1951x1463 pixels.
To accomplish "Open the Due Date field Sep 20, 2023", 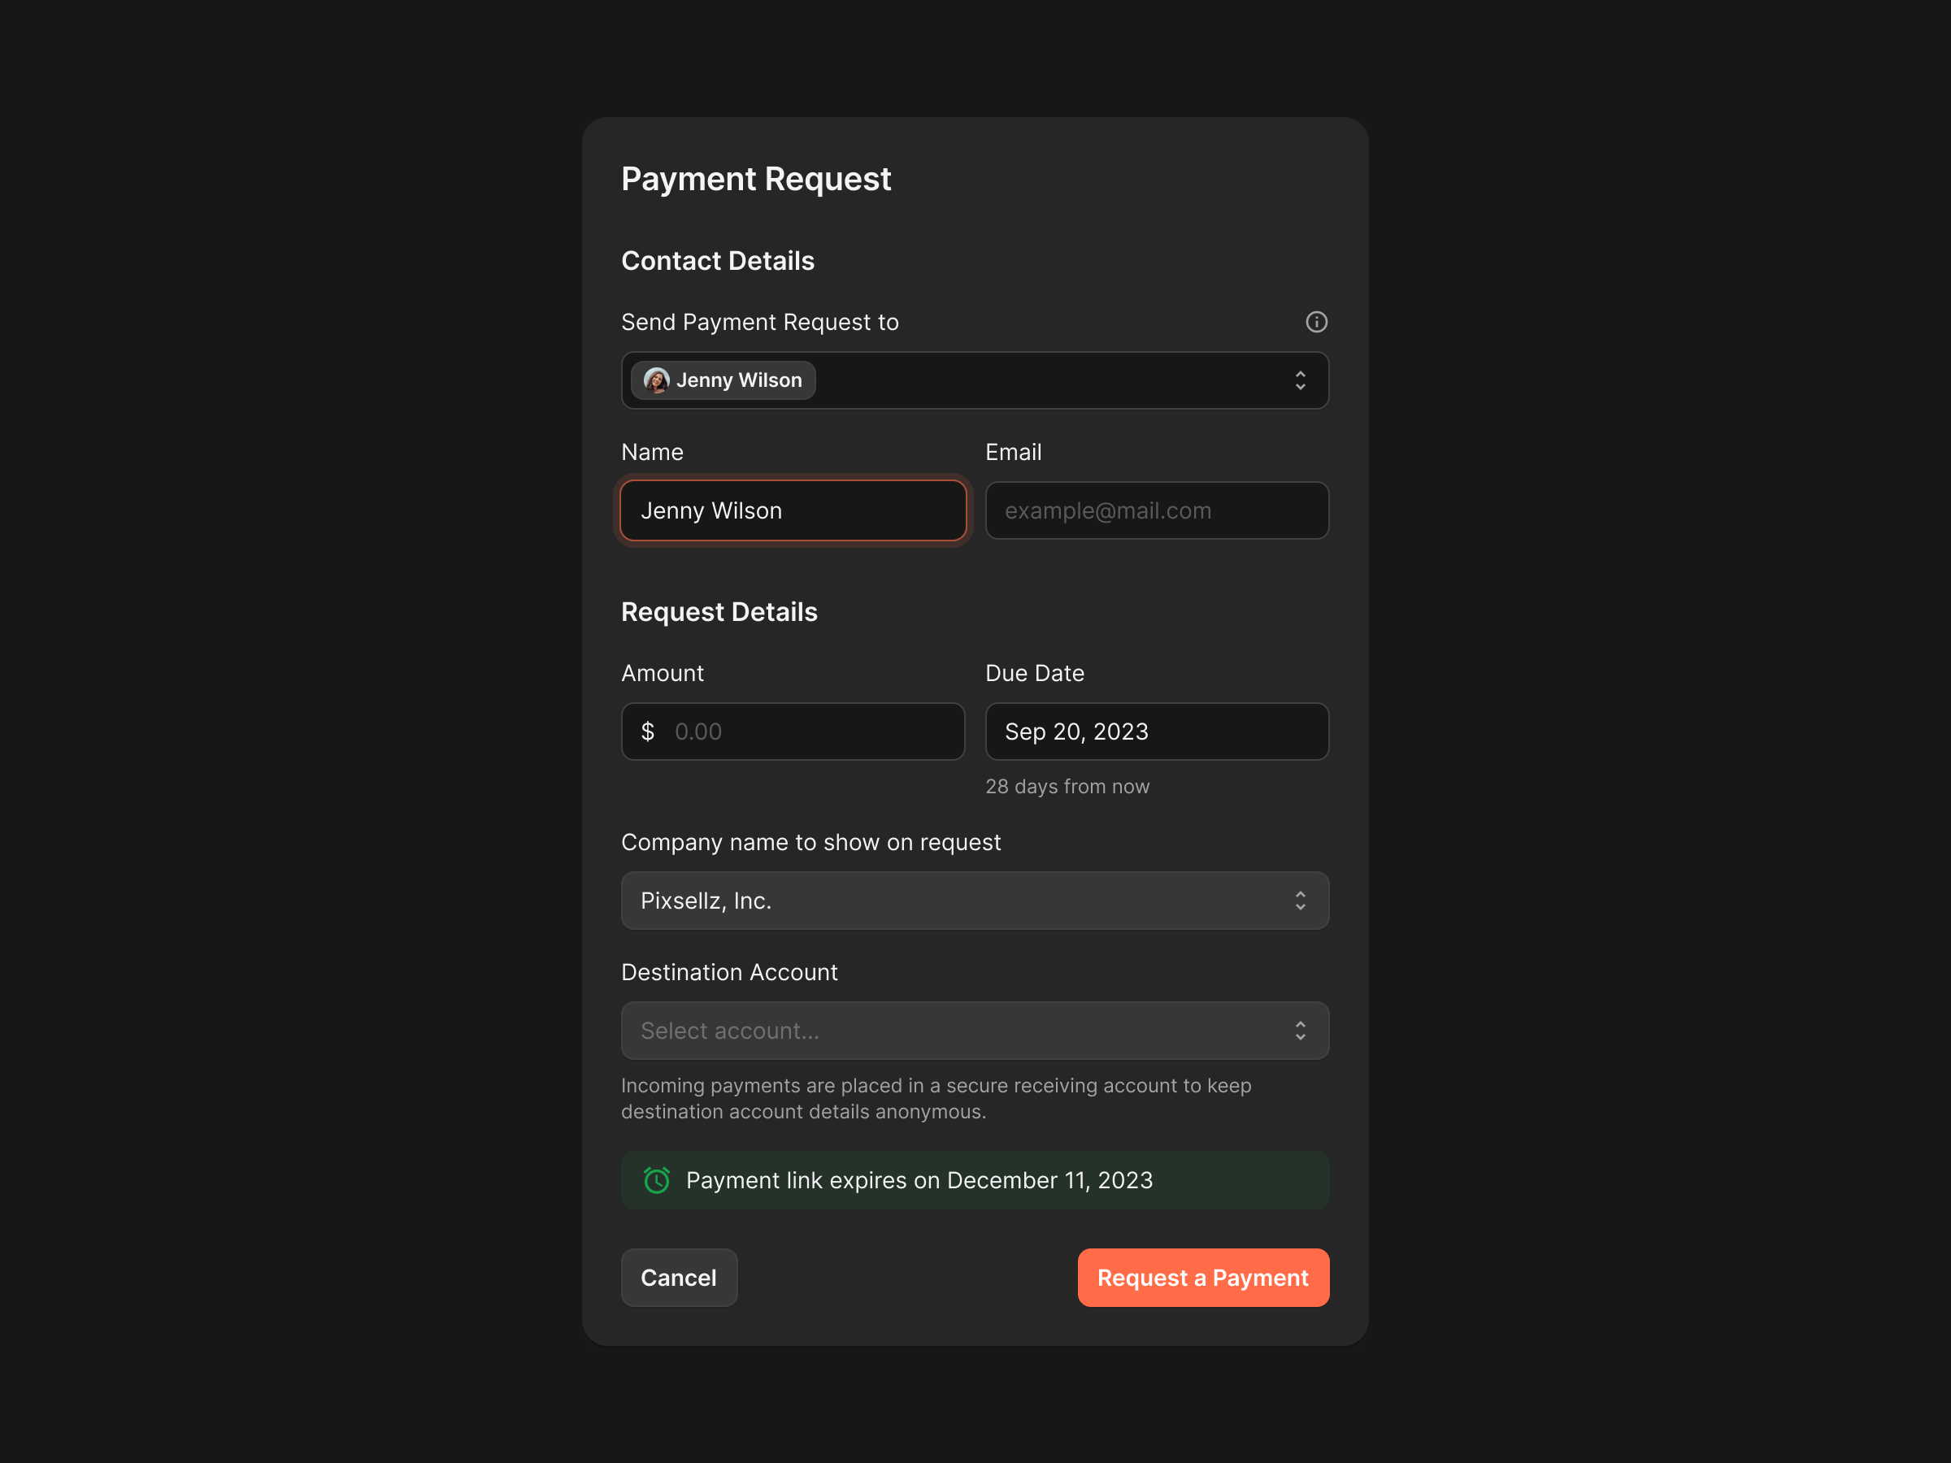I will (x=1156, y=731).
